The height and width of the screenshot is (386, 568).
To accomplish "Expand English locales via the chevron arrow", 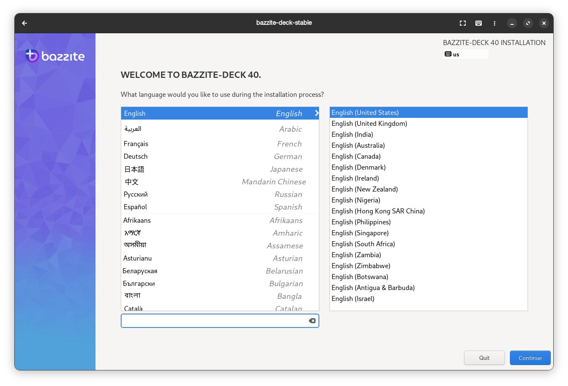I will tap(316, 113).
